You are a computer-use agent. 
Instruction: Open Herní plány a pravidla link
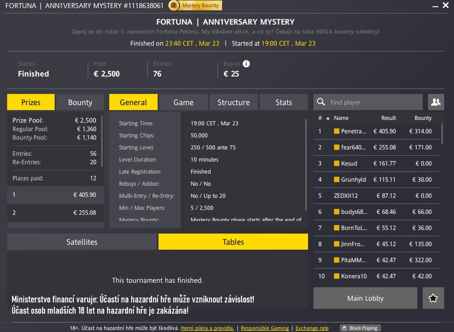point(207,328)
